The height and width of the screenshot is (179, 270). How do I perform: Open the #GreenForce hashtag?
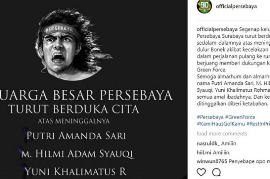pyautogui.click(x=240, y=117)
